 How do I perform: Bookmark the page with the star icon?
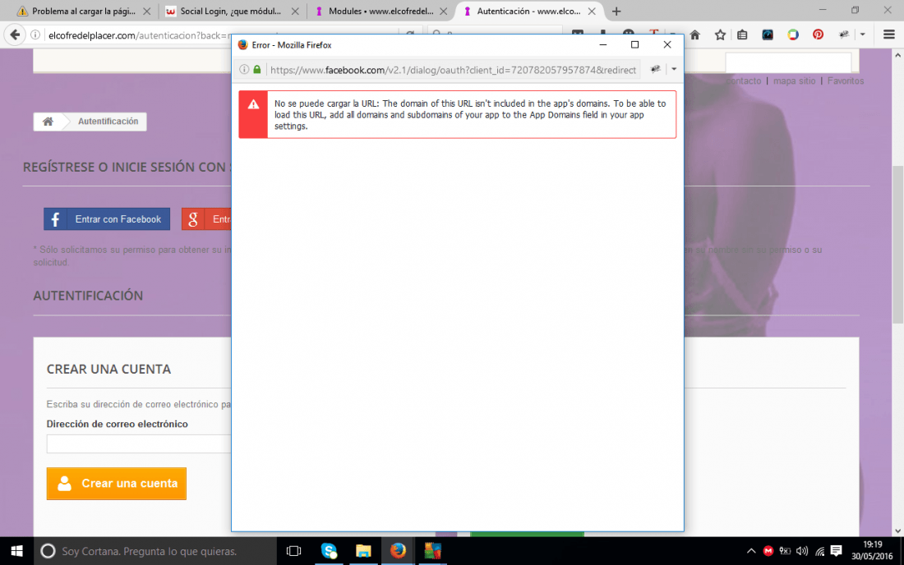coord(720,35)
